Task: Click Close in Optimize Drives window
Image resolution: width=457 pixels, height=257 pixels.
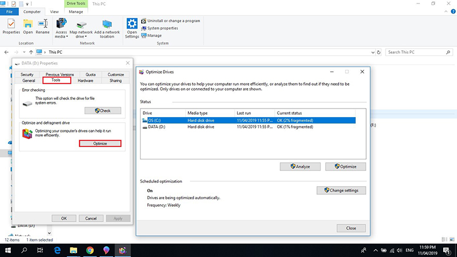Action: coord(351,228)
